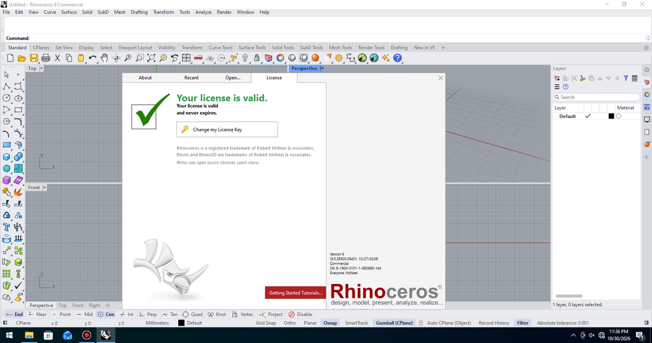Open the Analyze menu
Screen dimensions: 652x343
203,12
